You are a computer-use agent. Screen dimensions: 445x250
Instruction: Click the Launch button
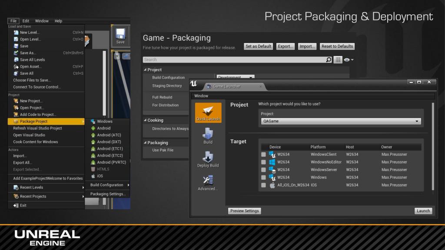[x=423, y=211]
